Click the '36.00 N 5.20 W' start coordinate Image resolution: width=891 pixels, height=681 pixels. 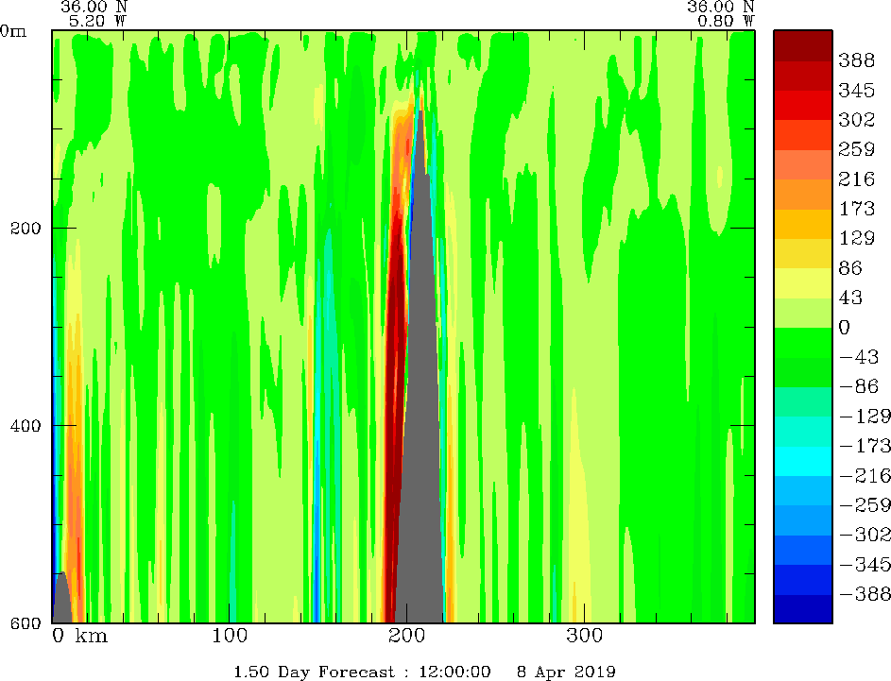click(x=94, y=13)
